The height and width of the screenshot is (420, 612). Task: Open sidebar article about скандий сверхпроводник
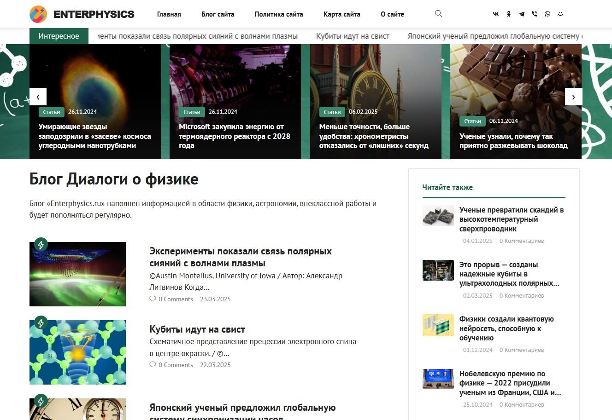point(512,219)
